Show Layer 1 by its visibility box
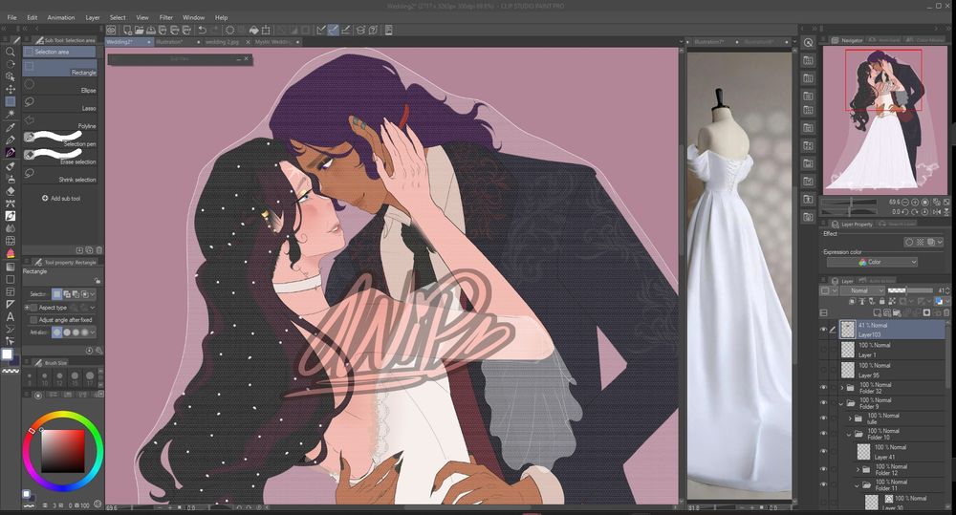The image size is (956, 515). (824, 350)
